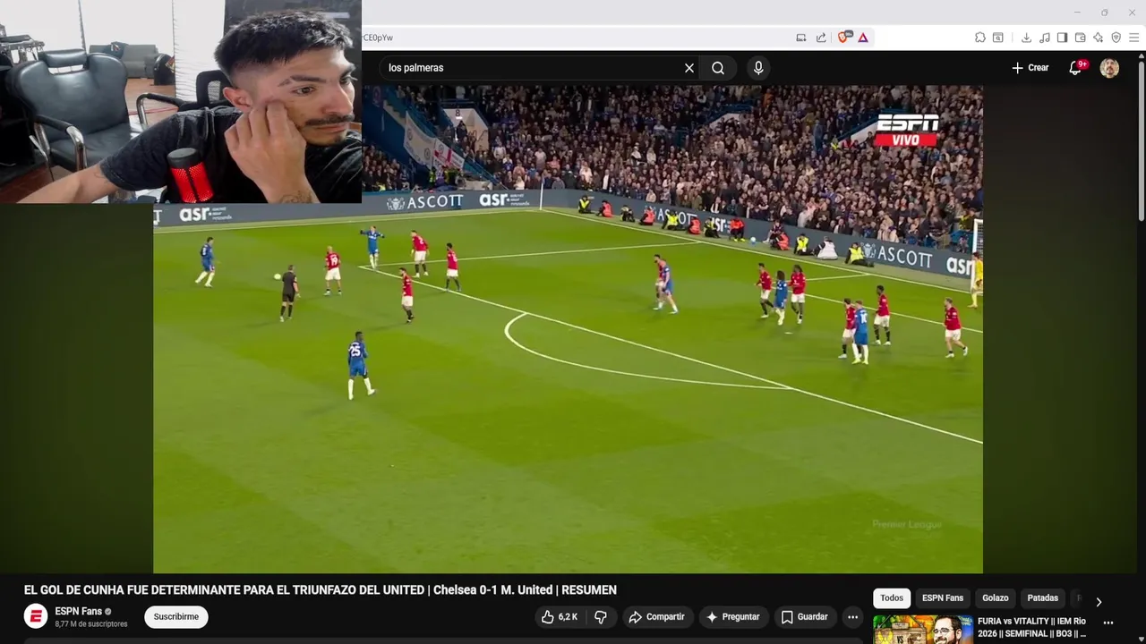The image size is (1146, 644).
Task: Open the tab search icon in toolbar
Action: [998, 38]
